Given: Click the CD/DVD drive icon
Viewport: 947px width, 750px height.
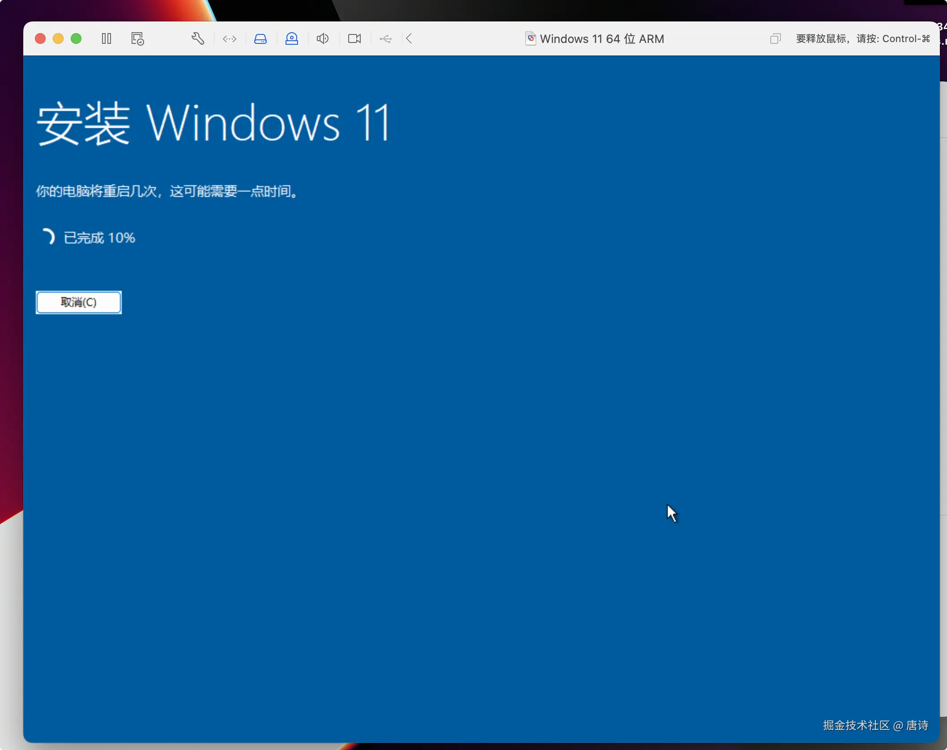Looking at the screenshot, I should (x=292, y=39).
